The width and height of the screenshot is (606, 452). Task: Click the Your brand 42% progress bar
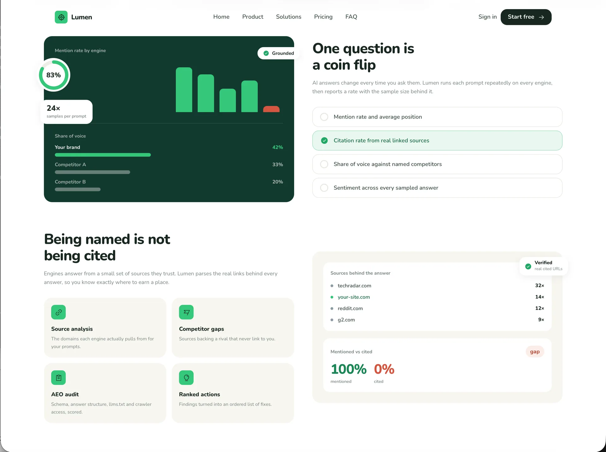point(103,155)
